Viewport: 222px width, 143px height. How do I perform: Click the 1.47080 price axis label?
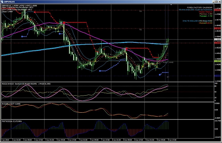click(x=217, y=14)
